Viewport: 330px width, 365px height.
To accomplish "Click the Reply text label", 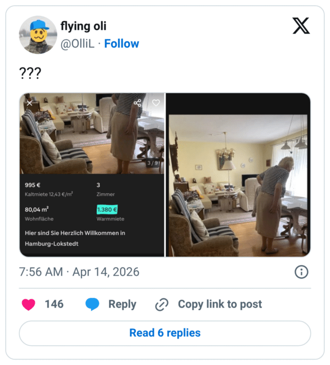I will pos(122,304).
